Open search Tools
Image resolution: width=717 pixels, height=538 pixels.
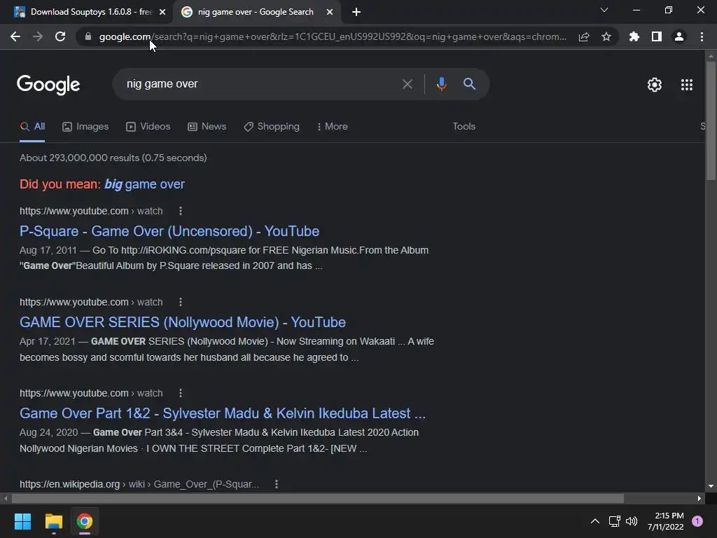[464, 126]
